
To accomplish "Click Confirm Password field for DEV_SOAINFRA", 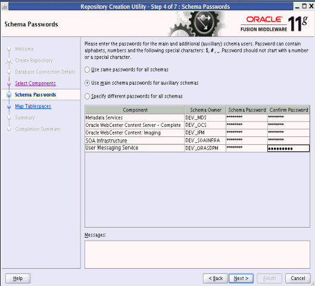I will pyautogui.click(x=288, y=141).
